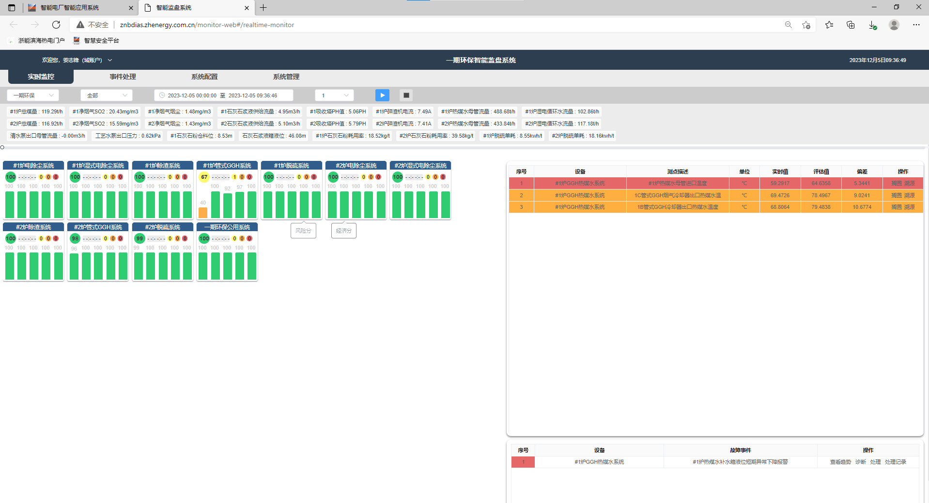This screenshot has height=503, width=929.
Task: Refresh the browser page
Action: pyautogui.click(x=56, y=25)
